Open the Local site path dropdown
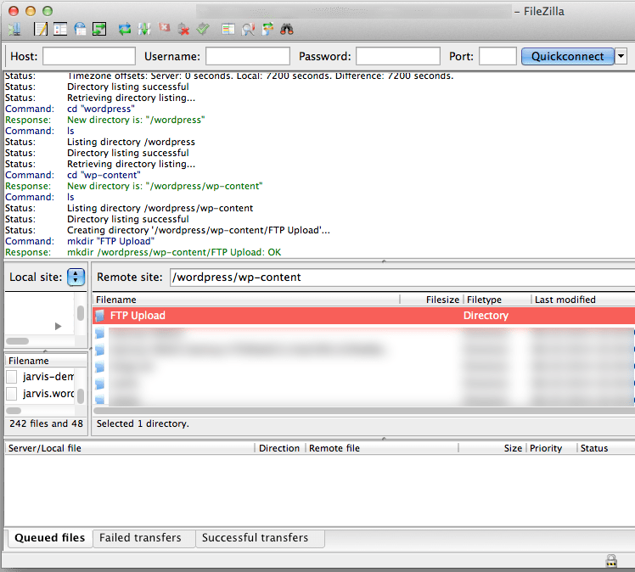635x572 pixels. tap(76, 278)
